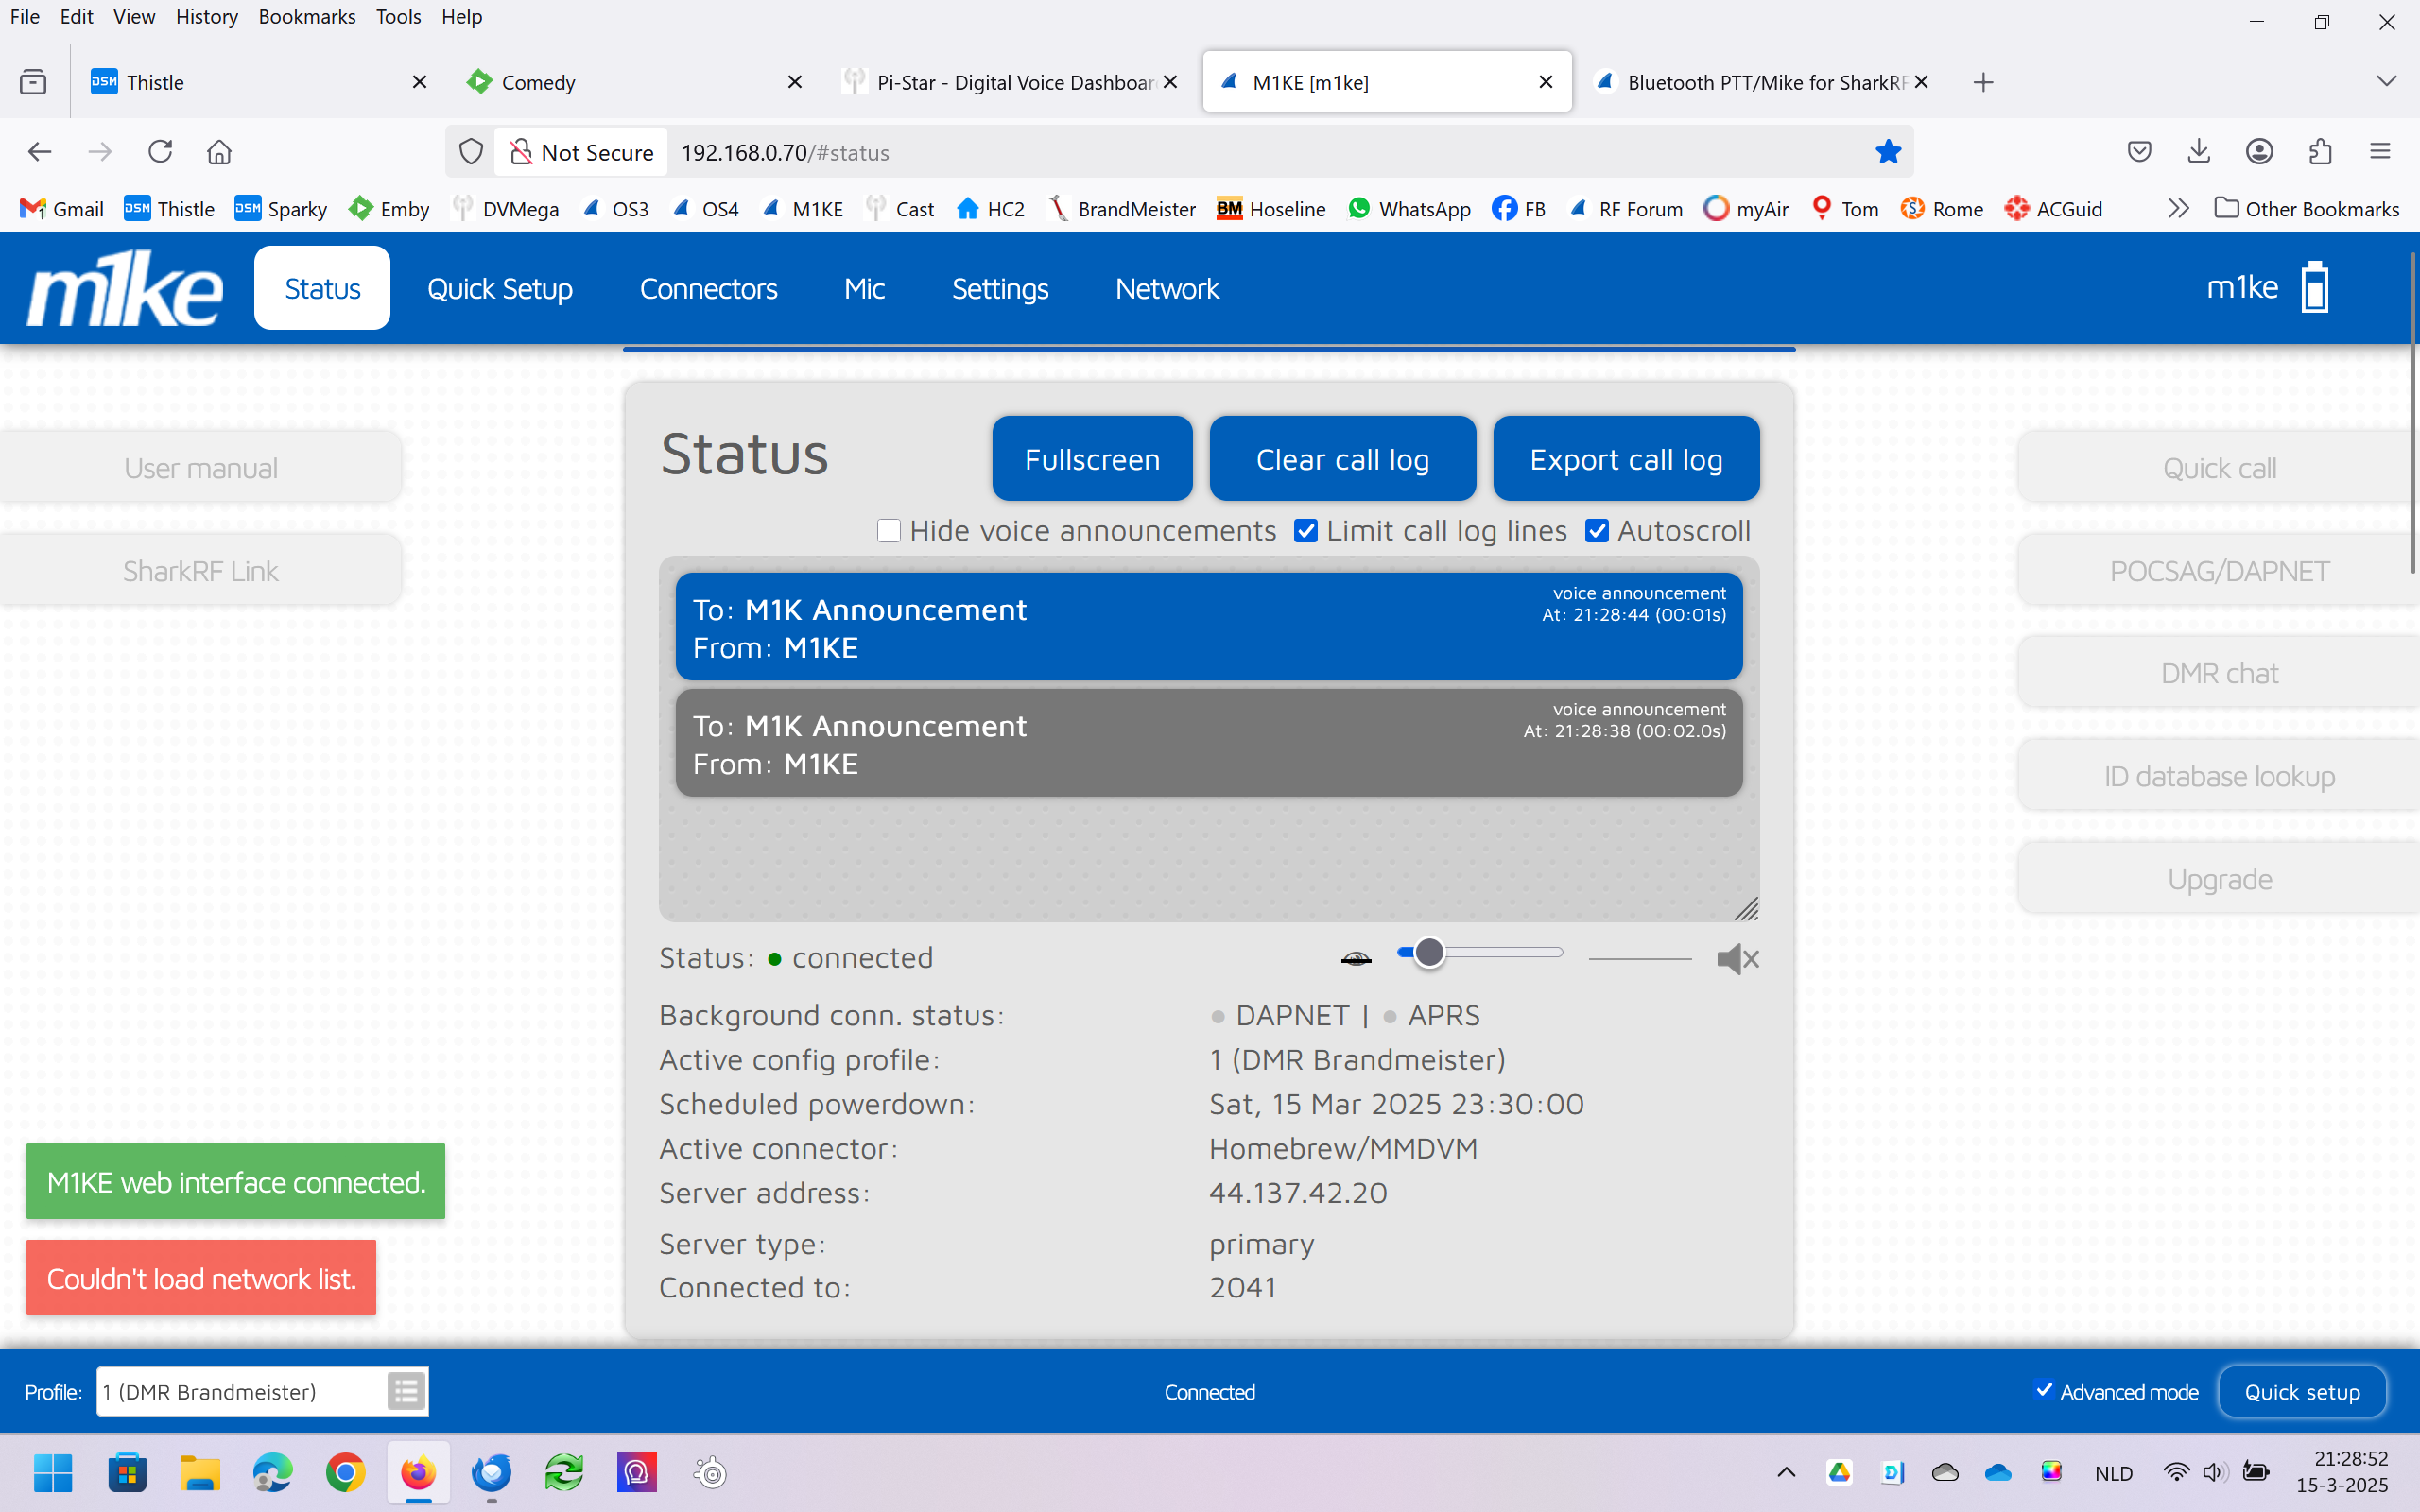Image resolution: width=2420 pixels, height=1512 pixels.
Task: Disable the Autoscroll checkbox
Action: tap(1597, 531)
